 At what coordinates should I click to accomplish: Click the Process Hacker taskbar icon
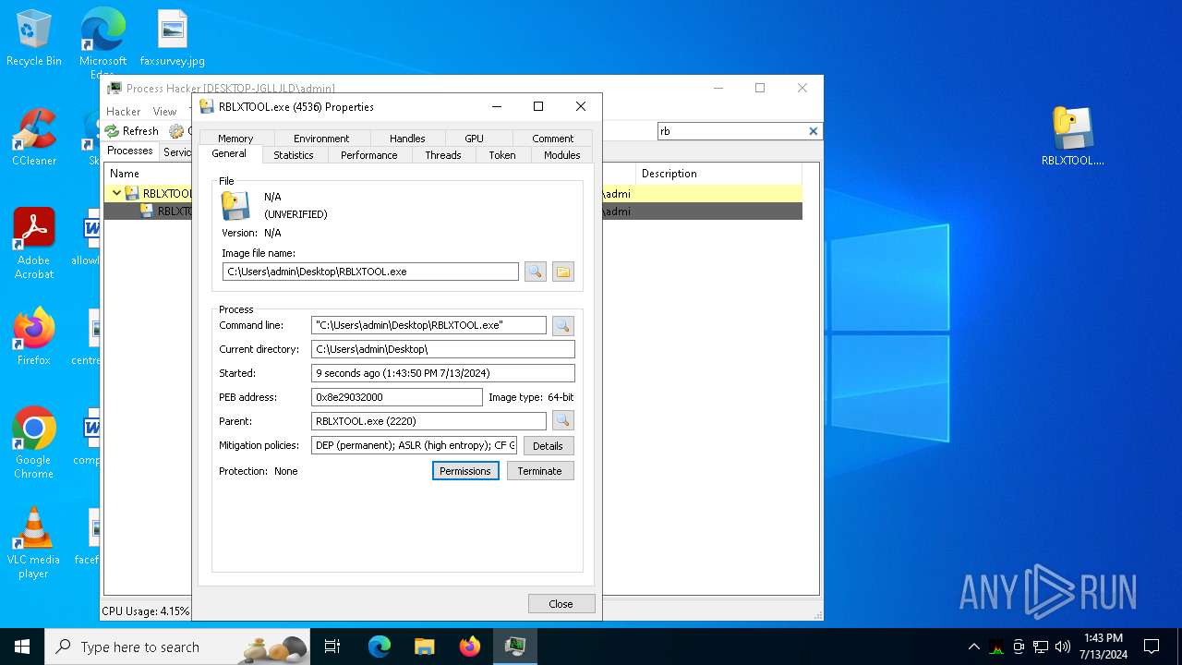coord(514,647)
